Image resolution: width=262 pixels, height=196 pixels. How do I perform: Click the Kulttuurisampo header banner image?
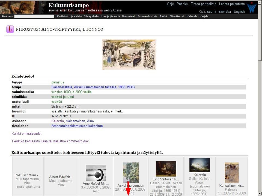[x=23, y=7]
